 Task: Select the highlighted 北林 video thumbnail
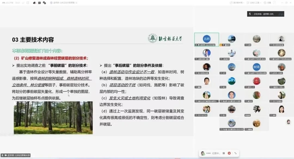[x=207, y=38]
